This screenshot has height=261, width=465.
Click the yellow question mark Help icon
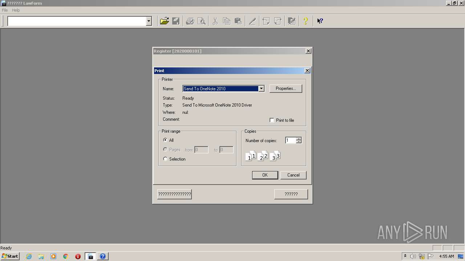pyautogui.click(x=306, y=21)
